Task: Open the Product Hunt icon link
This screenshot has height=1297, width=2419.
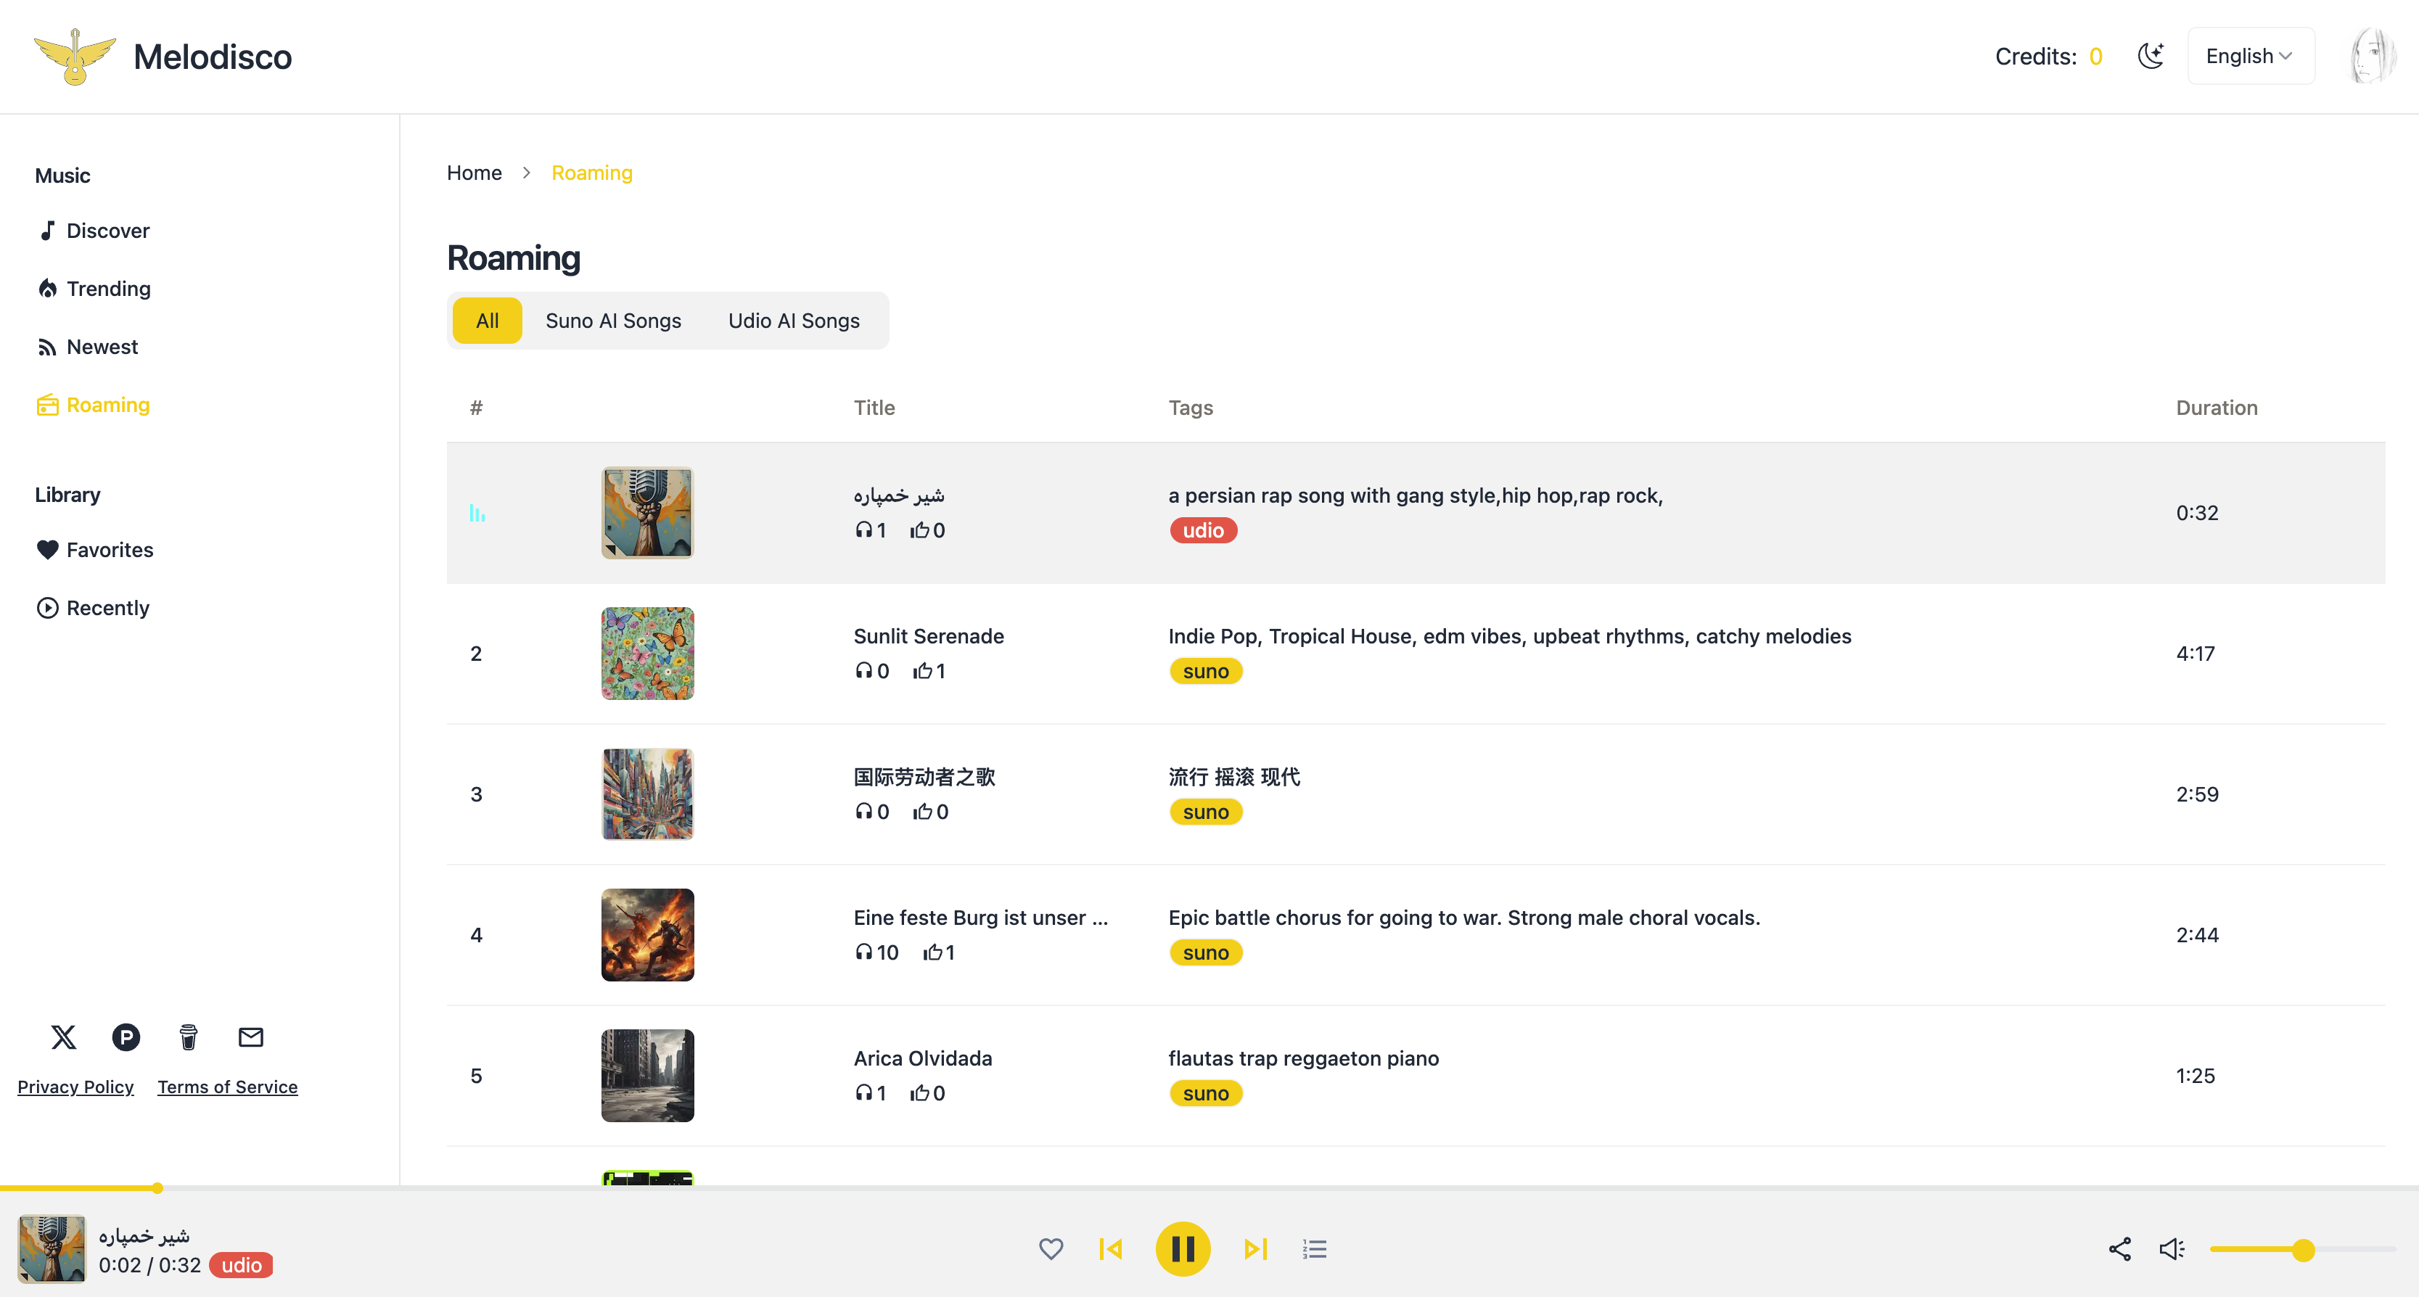Action: (x=126, y=1037)
